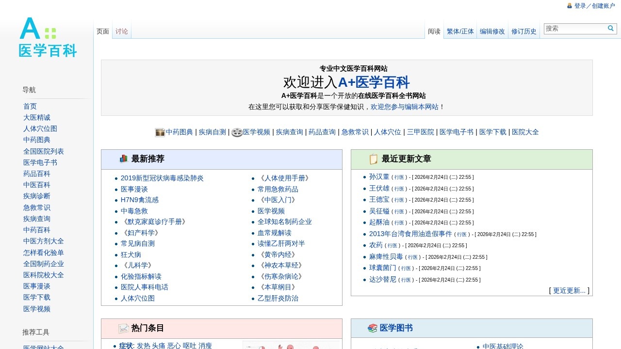Click the newspaper icon on 热门条目 header
The image size is (621, 349).
124,328
